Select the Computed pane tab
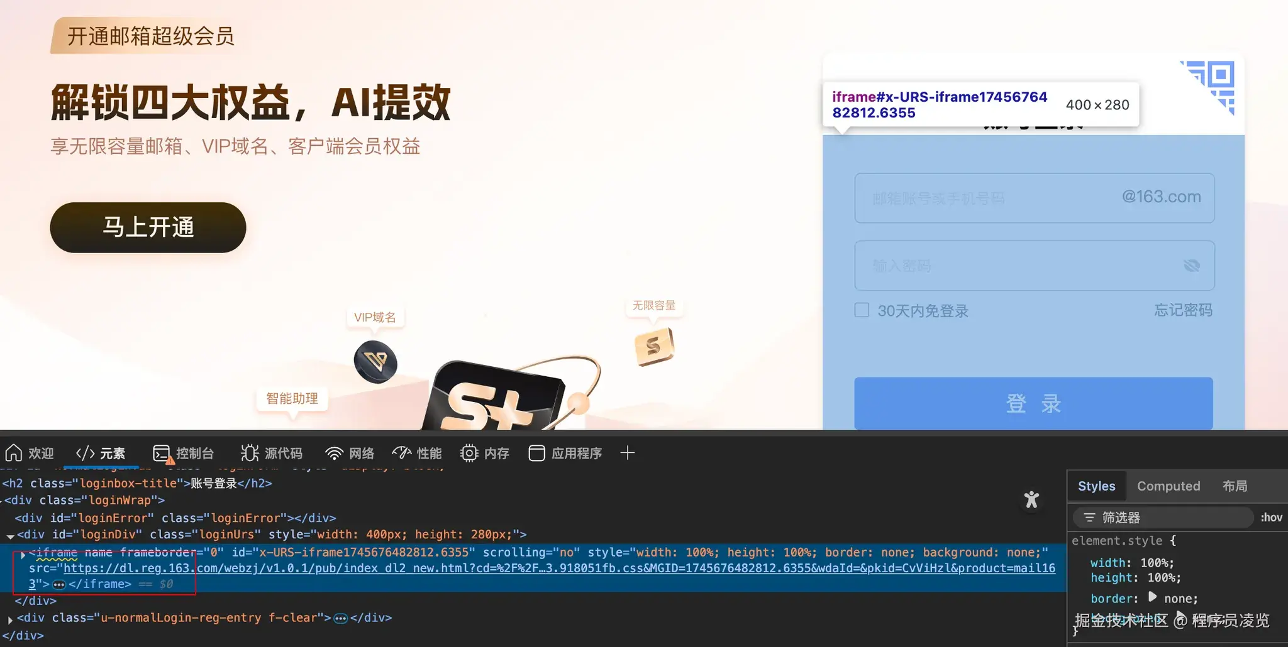The image size is (1288, 647). (1169, 486)
